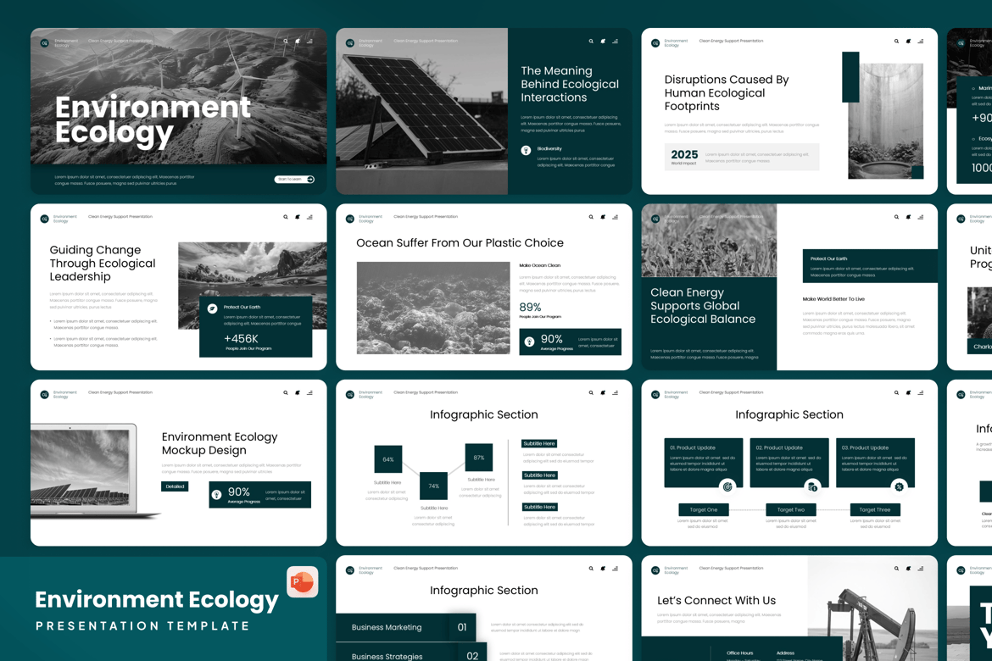Image resolution: width=992 pixels, height=661 pixels.
Task: Click the Office Hours label on Let's Connect slide
Action: click(x=739, y=653)
